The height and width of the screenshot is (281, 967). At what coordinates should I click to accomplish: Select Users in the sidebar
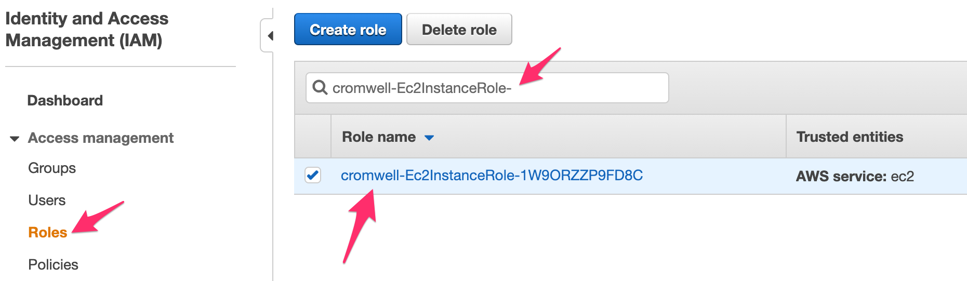[47, 200]
